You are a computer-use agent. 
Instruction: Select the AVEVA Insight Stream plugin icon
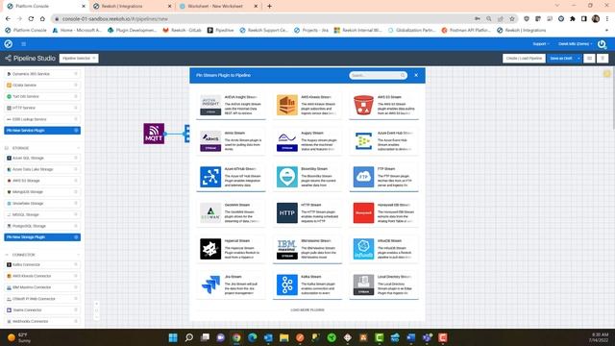coord(210,105)
